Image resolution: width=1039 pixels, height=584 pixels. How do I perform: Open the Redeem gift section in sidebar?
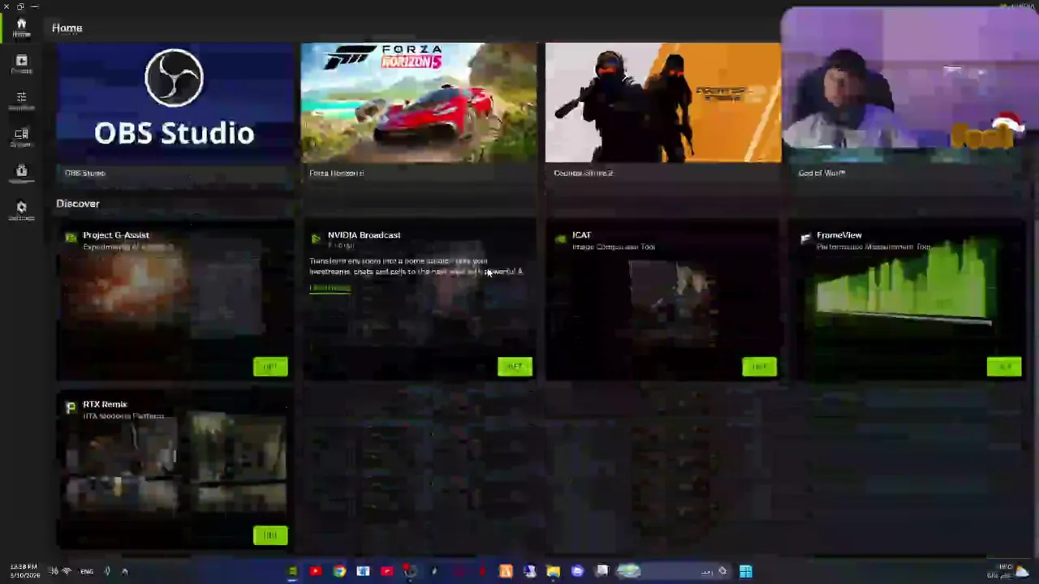(21, 174)
